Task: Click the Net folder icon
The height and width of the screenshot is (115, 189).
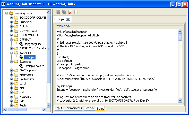Action: coord(16,92)
